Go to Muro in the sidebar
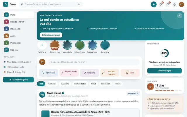 click(x=18, y=15)
